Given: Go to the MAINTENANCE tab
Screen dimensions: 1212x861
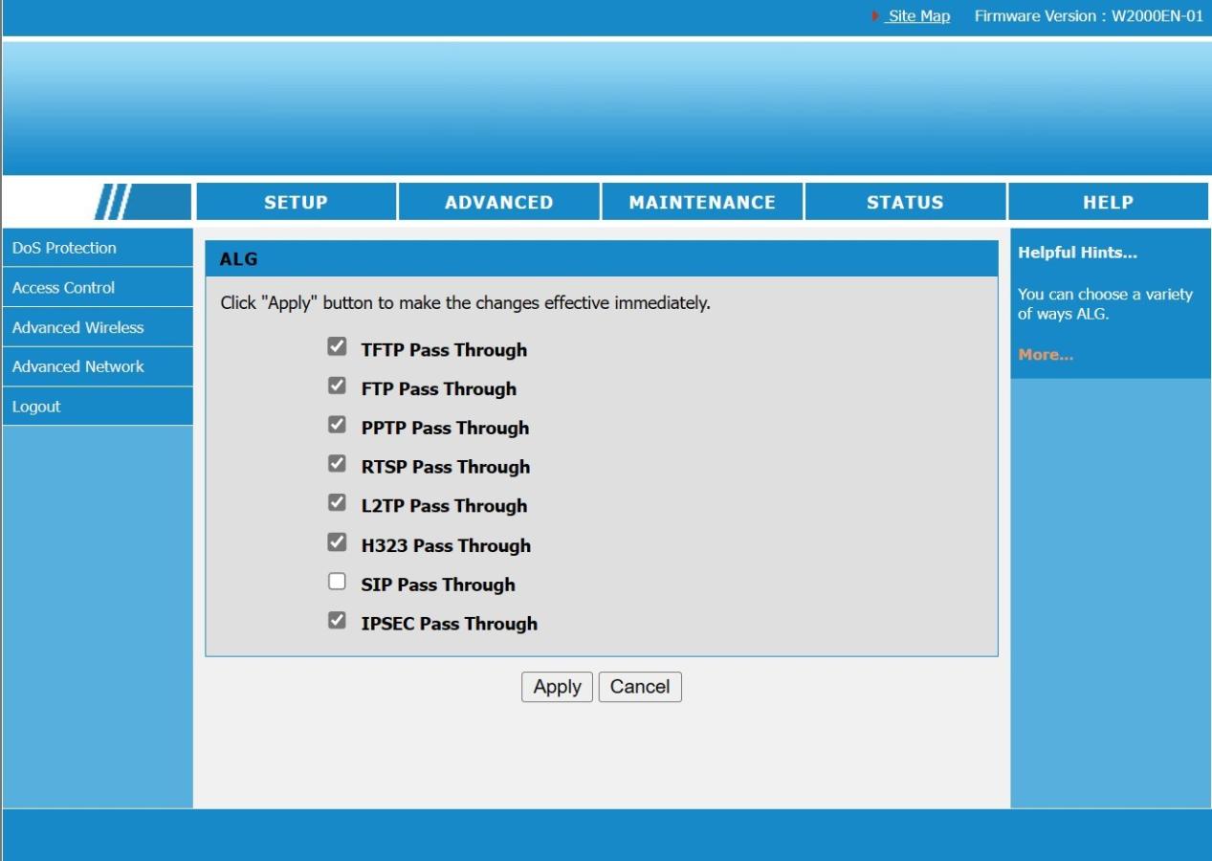Looking at the screenshot, I should pos(702,202).
